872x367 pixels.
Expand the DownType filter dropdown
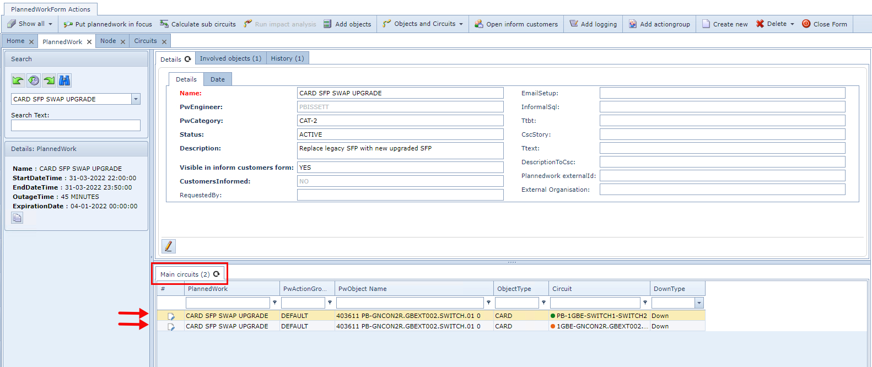pos(699,303)
